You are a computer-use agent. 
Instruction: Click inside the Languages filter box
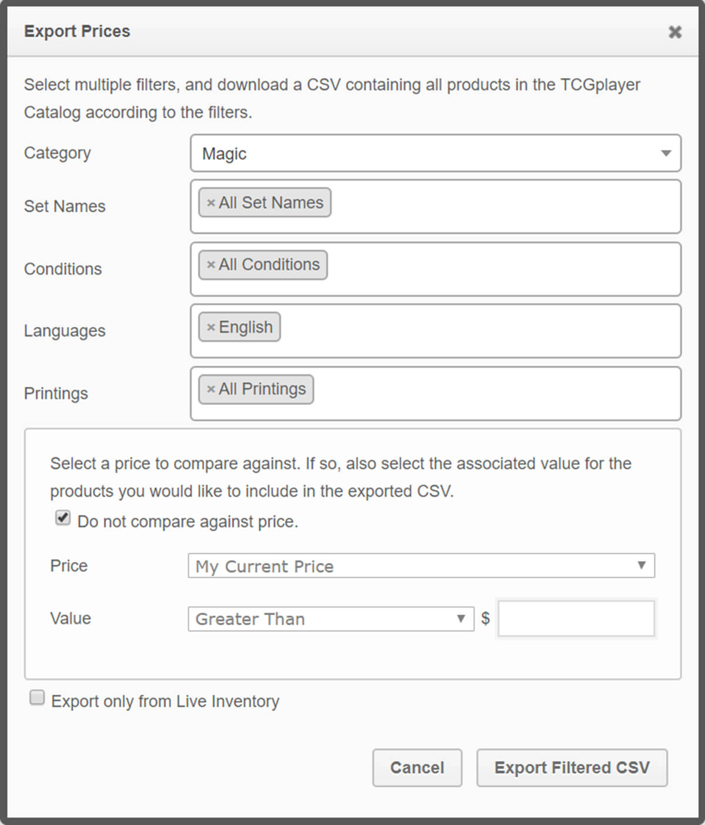point(435,331)
